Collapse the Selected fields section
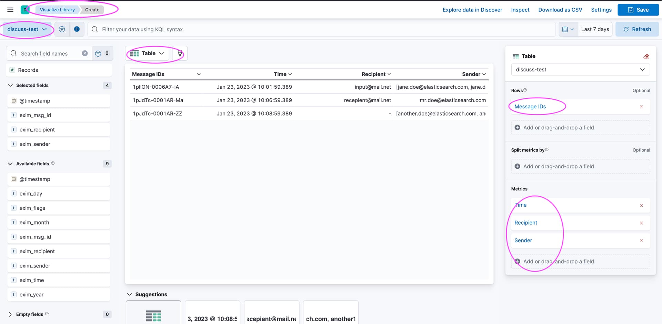 tap(10, 85)
